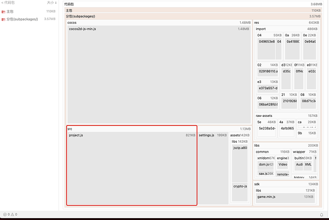Click the 主包 110KB bar in treemap

[193, 10]
